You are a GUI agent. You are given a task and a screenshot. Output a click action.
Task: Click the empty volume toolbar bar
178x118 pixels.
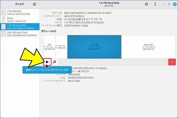[x=113, y=62]
